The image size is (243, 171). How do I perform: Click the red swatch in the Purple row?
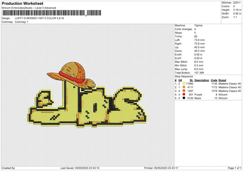(184, 94)
